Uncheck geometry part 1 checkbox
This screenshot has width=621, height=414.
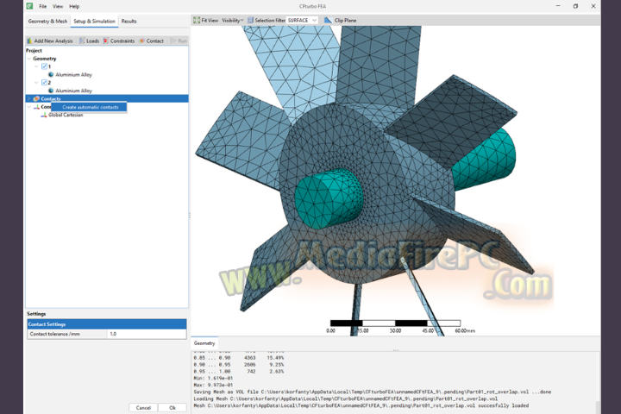tap(44, 66)
